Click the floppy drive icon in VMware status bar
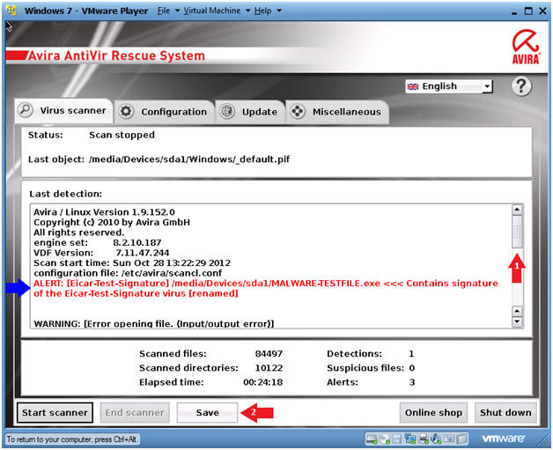 397,439
